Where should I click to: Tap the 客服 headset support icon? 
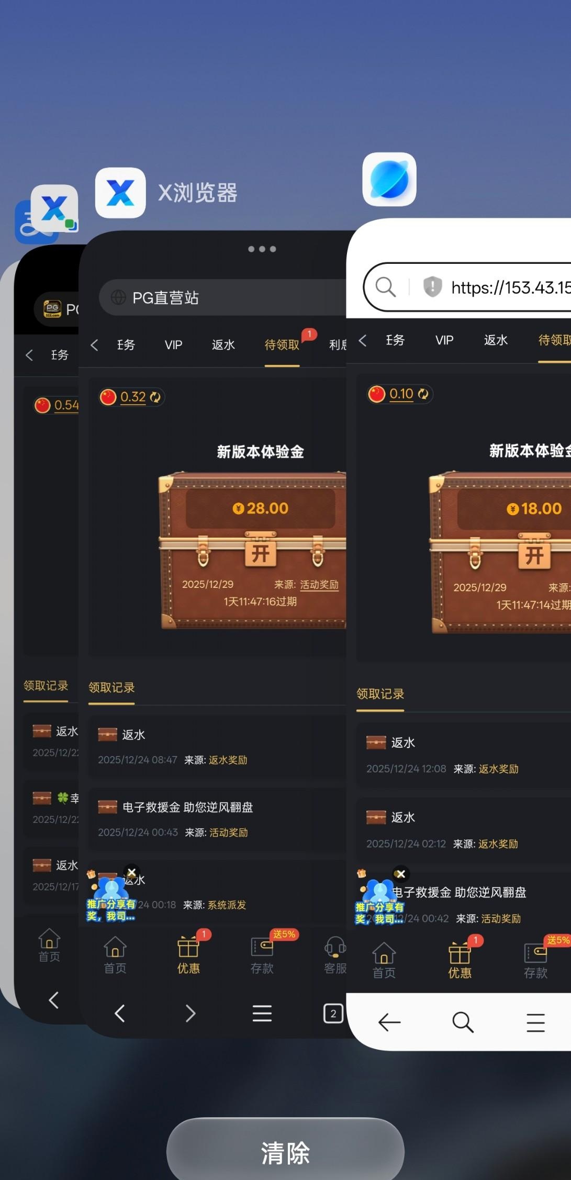pyautogui.click(x=335, y=954)
